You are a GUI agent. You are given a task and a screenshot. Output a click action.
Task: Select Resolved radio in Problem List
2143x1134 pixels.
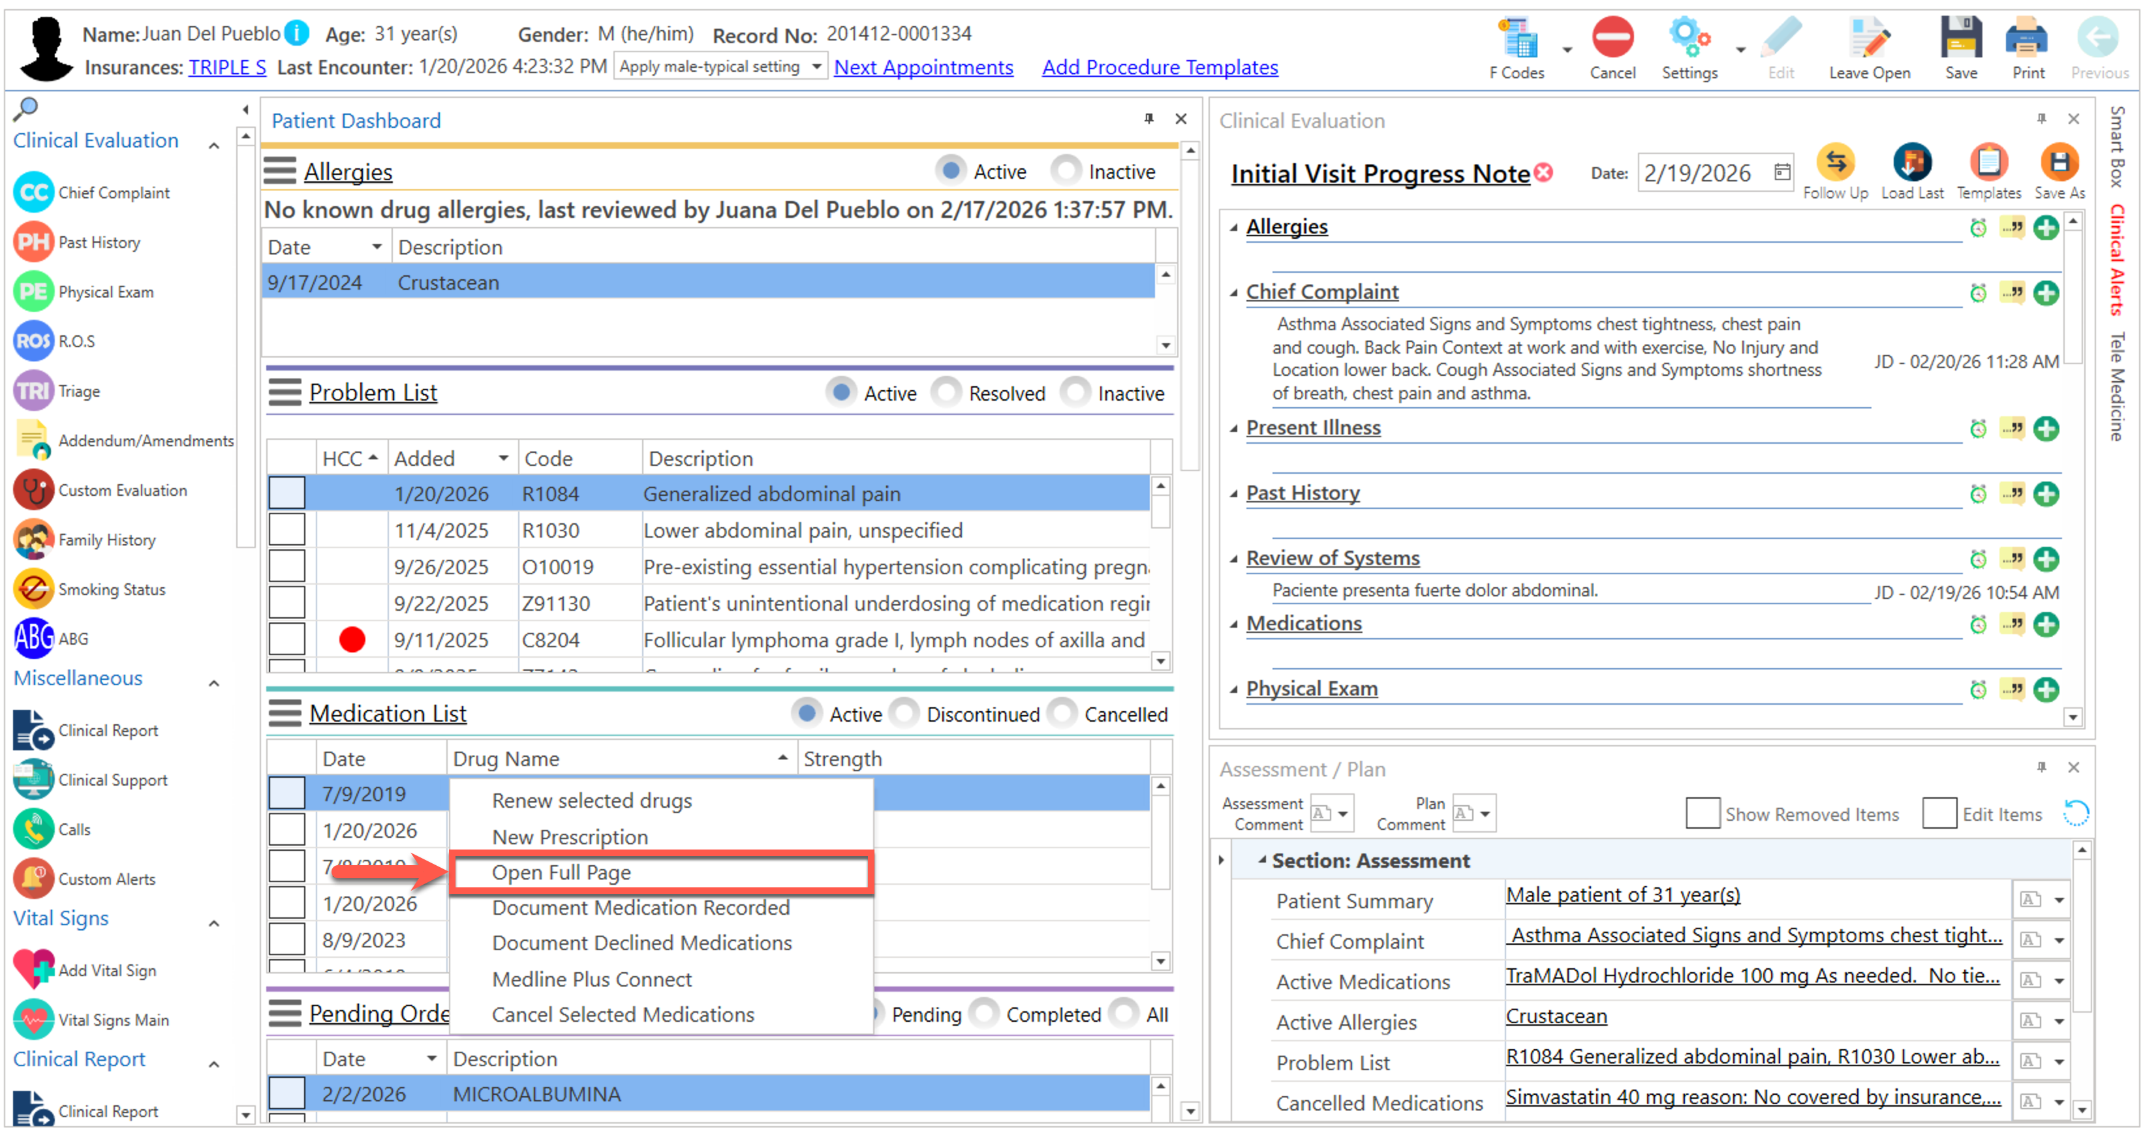coord(946,393)
